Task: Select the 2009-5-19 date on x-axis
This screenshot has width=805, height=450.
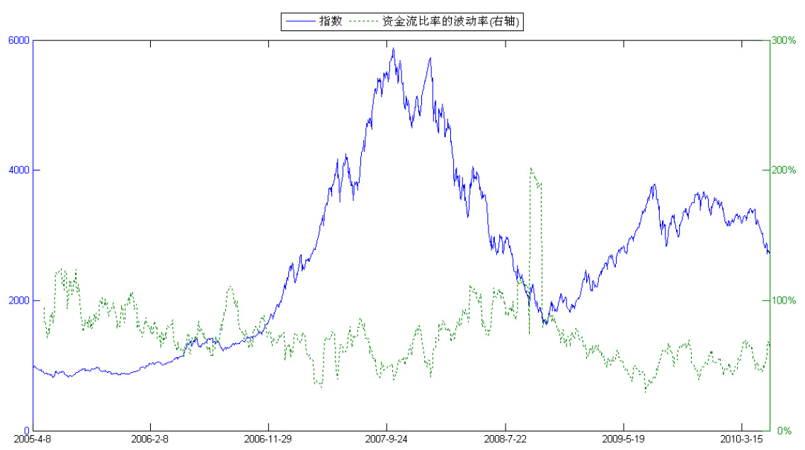Action: coord(623,439)
